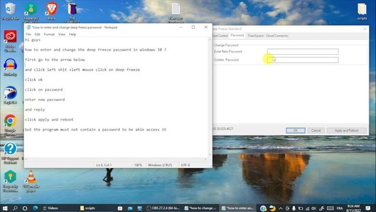Screen dimensions: 376x212
Task: Open the Mail icon on the taskbar
Action: pyautogui.click(x=130, y=208)
